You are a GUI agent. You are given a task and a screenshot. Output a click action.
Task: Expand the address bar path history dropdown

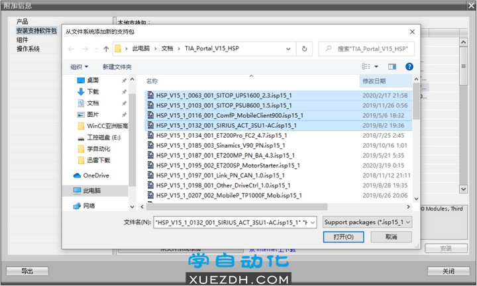click(x=288, y=49)
